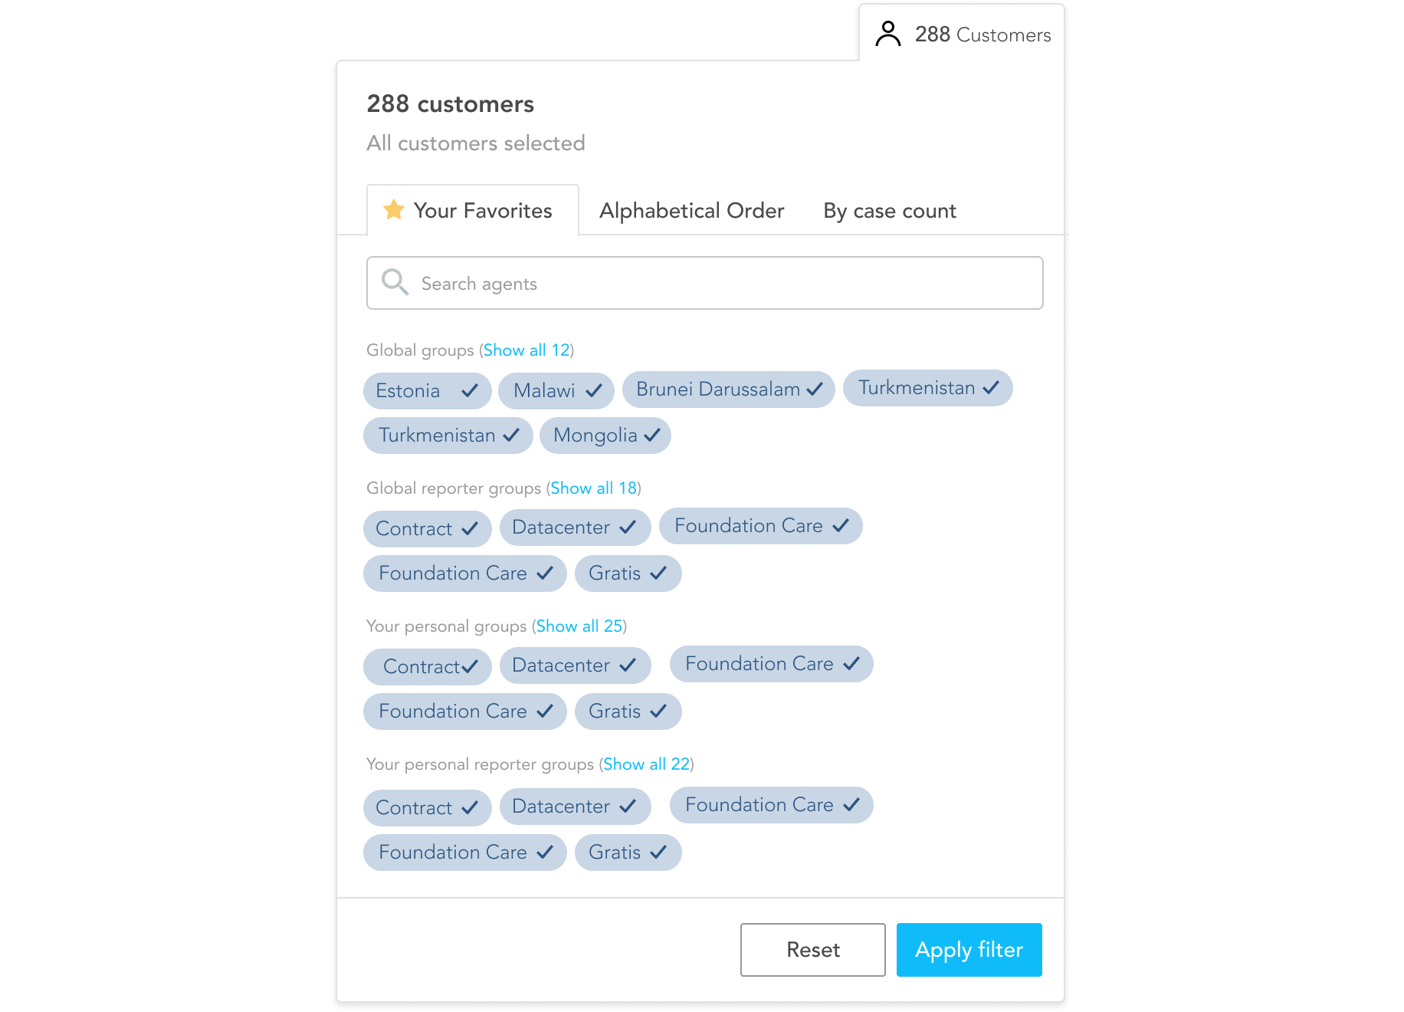Click the checkmark on the Mongolia chip
The height and width of the screenshot is (1012, 1404).
point(652,435)
